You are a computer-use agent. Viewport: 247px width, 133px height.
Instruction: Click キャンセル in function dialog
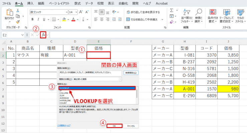(x=131, y=126)
